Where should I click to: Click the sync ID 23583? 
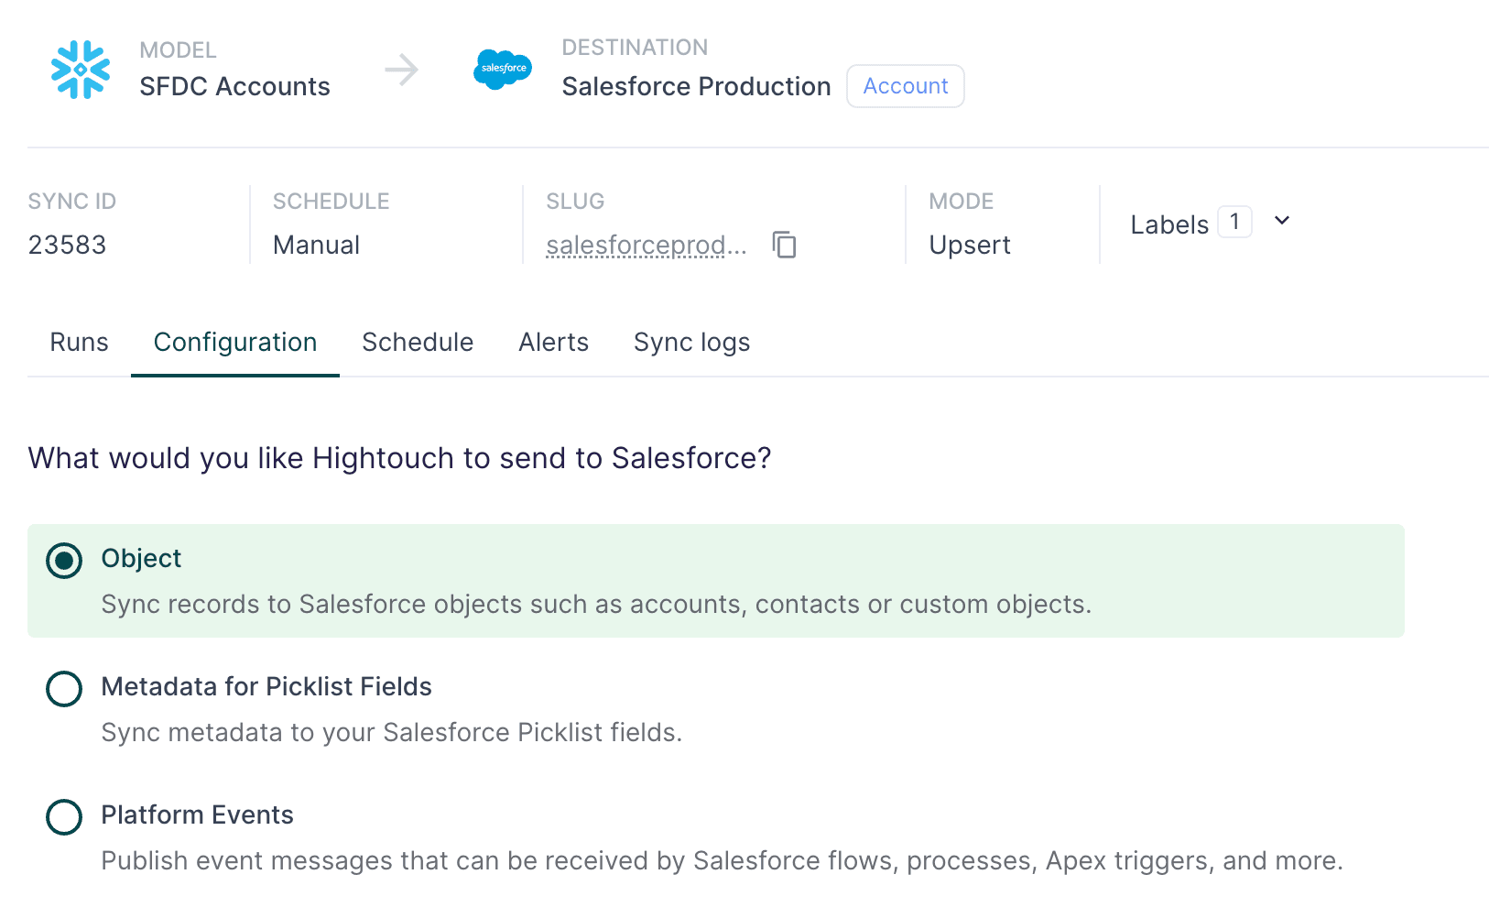tap(68, 245)
